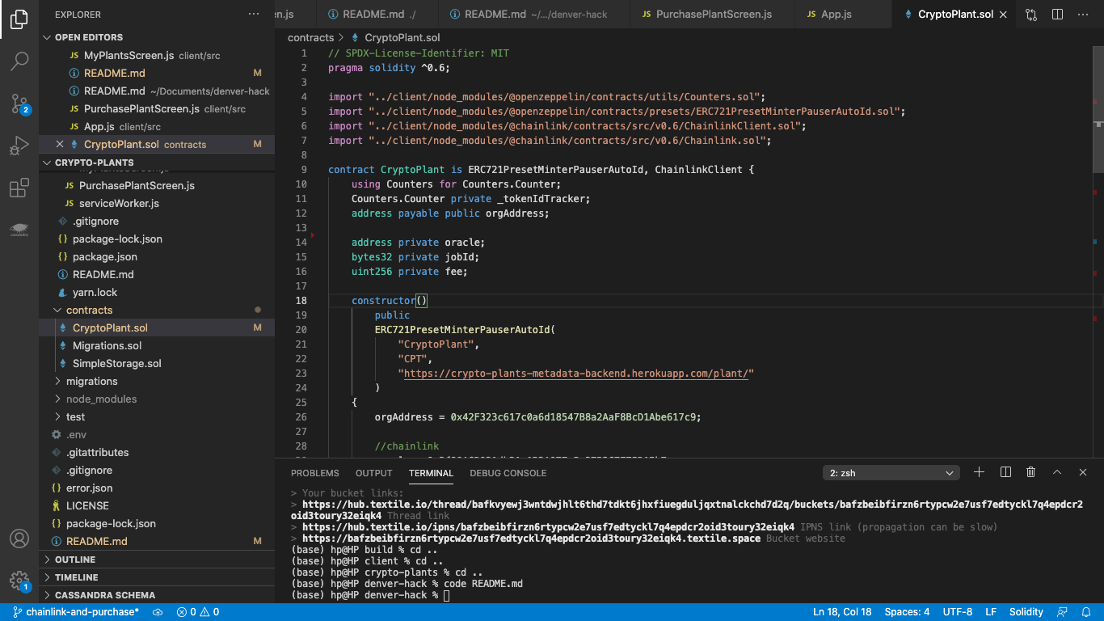The image size is (1104, 621).
Task: Collapse the contracts folder
Action: pos(157,310)
